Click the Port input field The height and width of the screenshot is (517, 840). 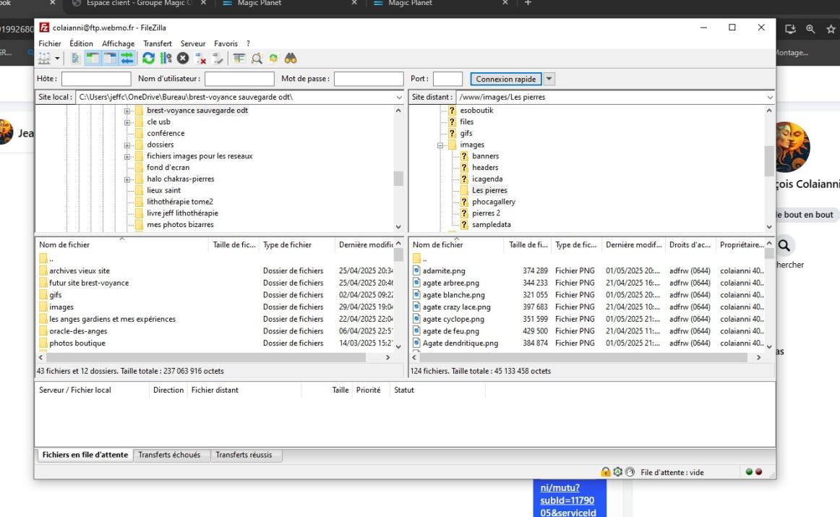pos(447,79)
